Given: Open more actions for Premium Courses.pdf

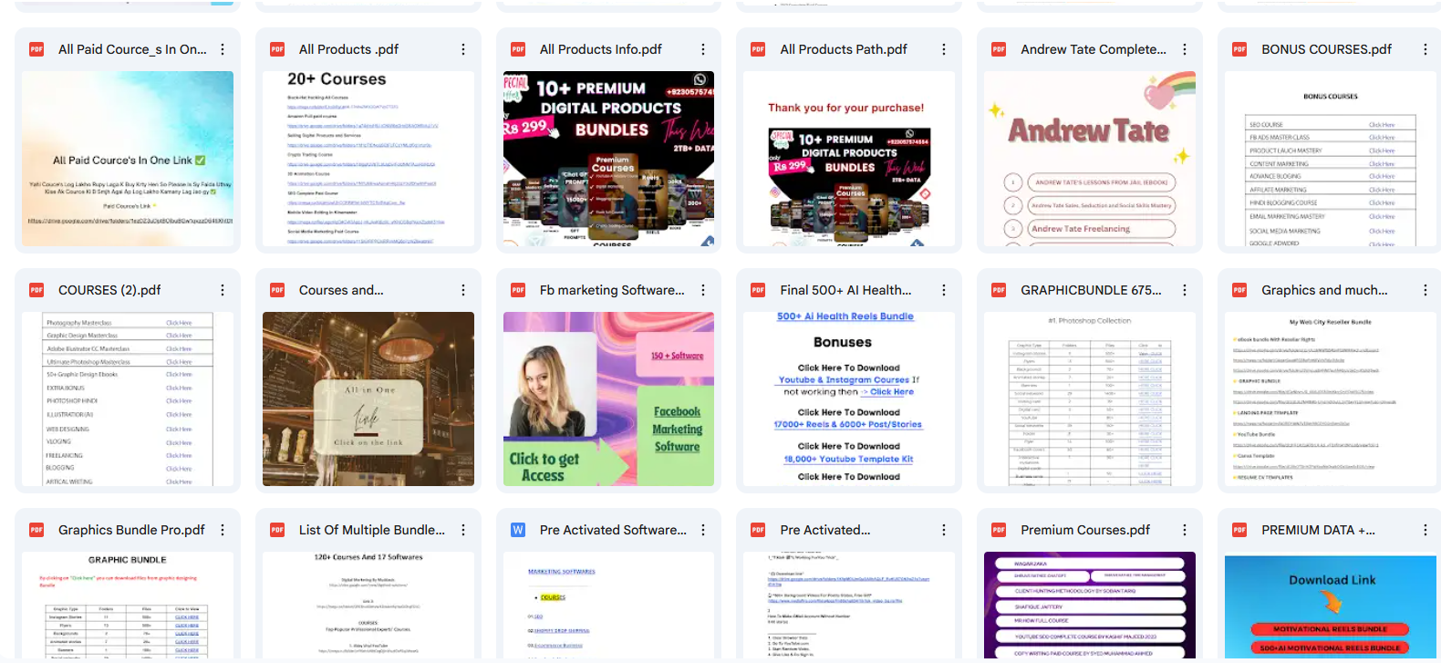Looking at the screenshot, I should pyautogui.click(x=1185, y=530).
